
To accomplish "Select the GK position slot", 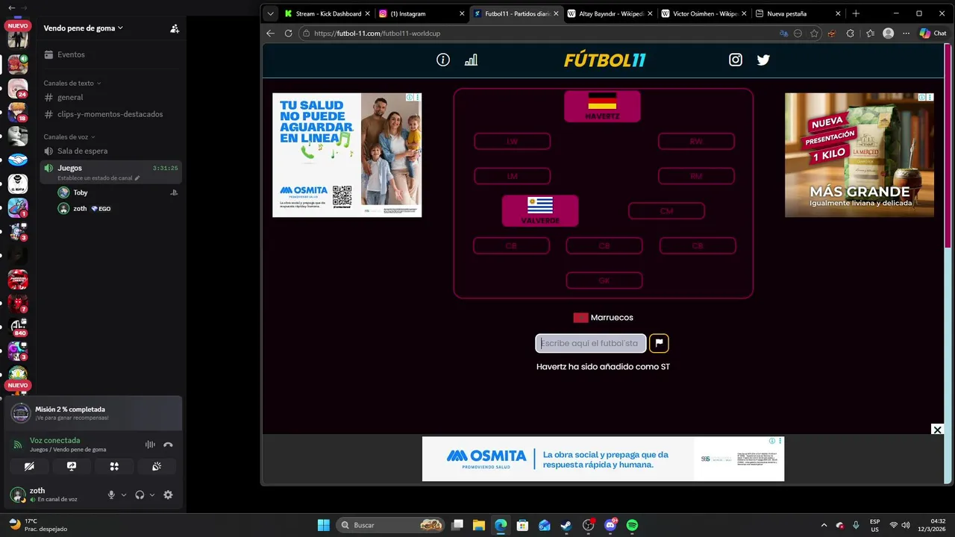I will coord(604,280).
